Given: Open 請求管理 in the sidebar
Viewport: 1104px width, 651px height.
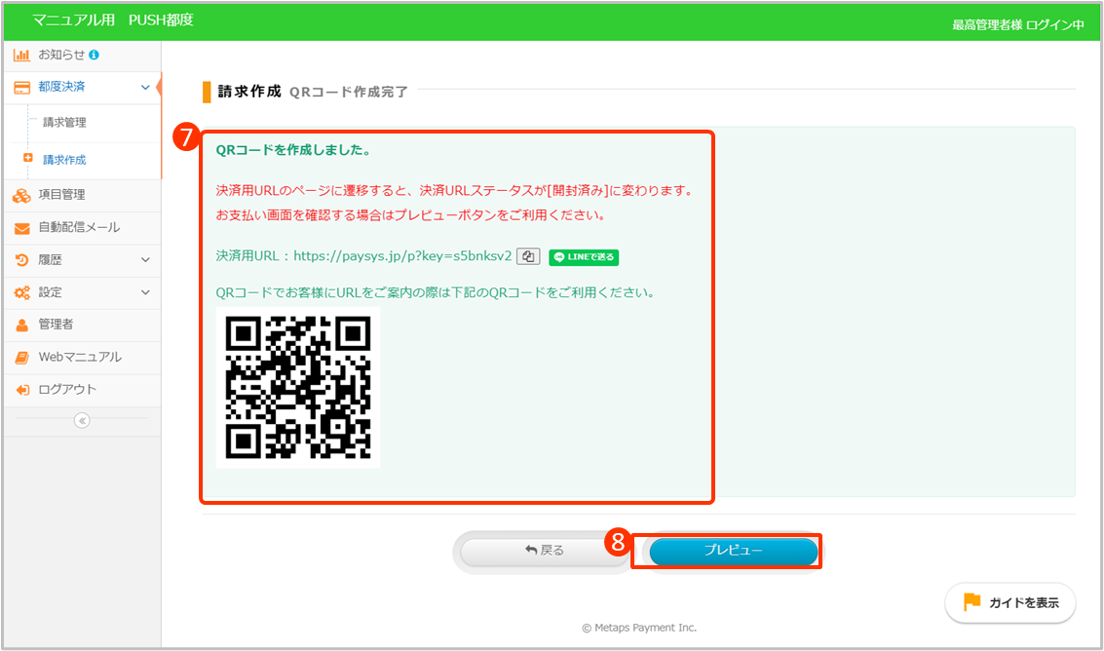Looking at the screenshot, I should [64, 123].
